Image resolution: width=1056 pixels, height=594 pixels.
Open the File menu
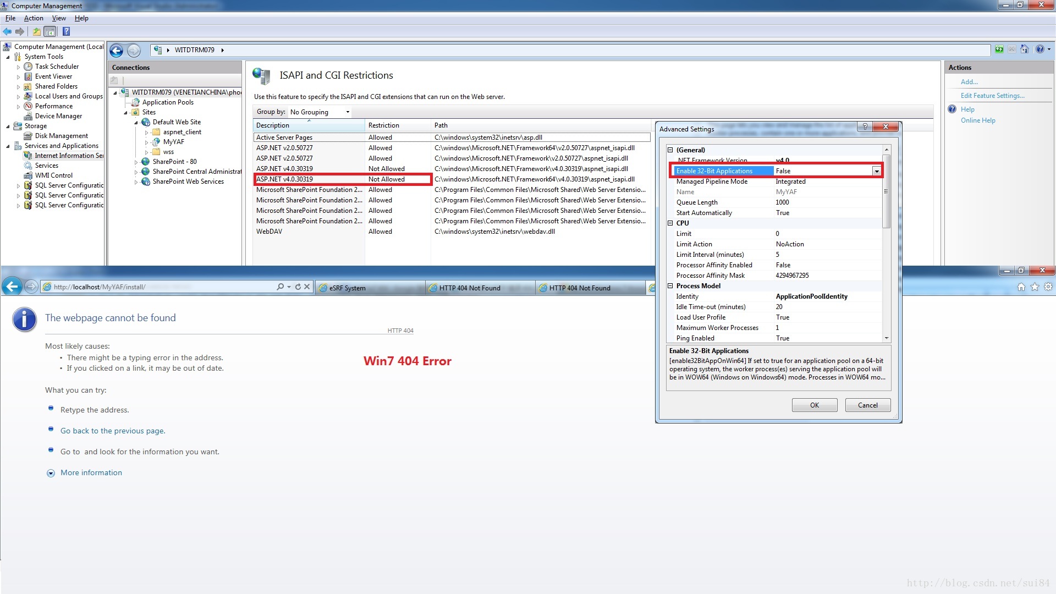[10, 18]
